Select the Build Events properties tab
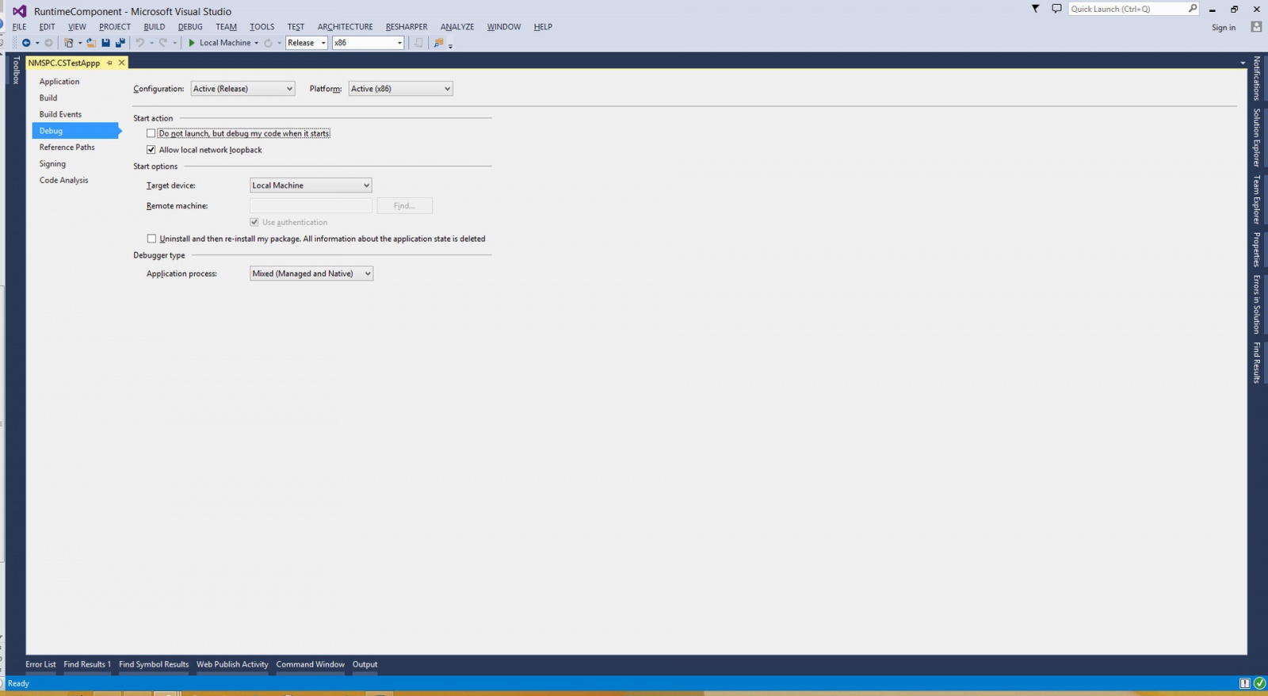The height and width of the screenshot is (696, 1268). [60, 114]
